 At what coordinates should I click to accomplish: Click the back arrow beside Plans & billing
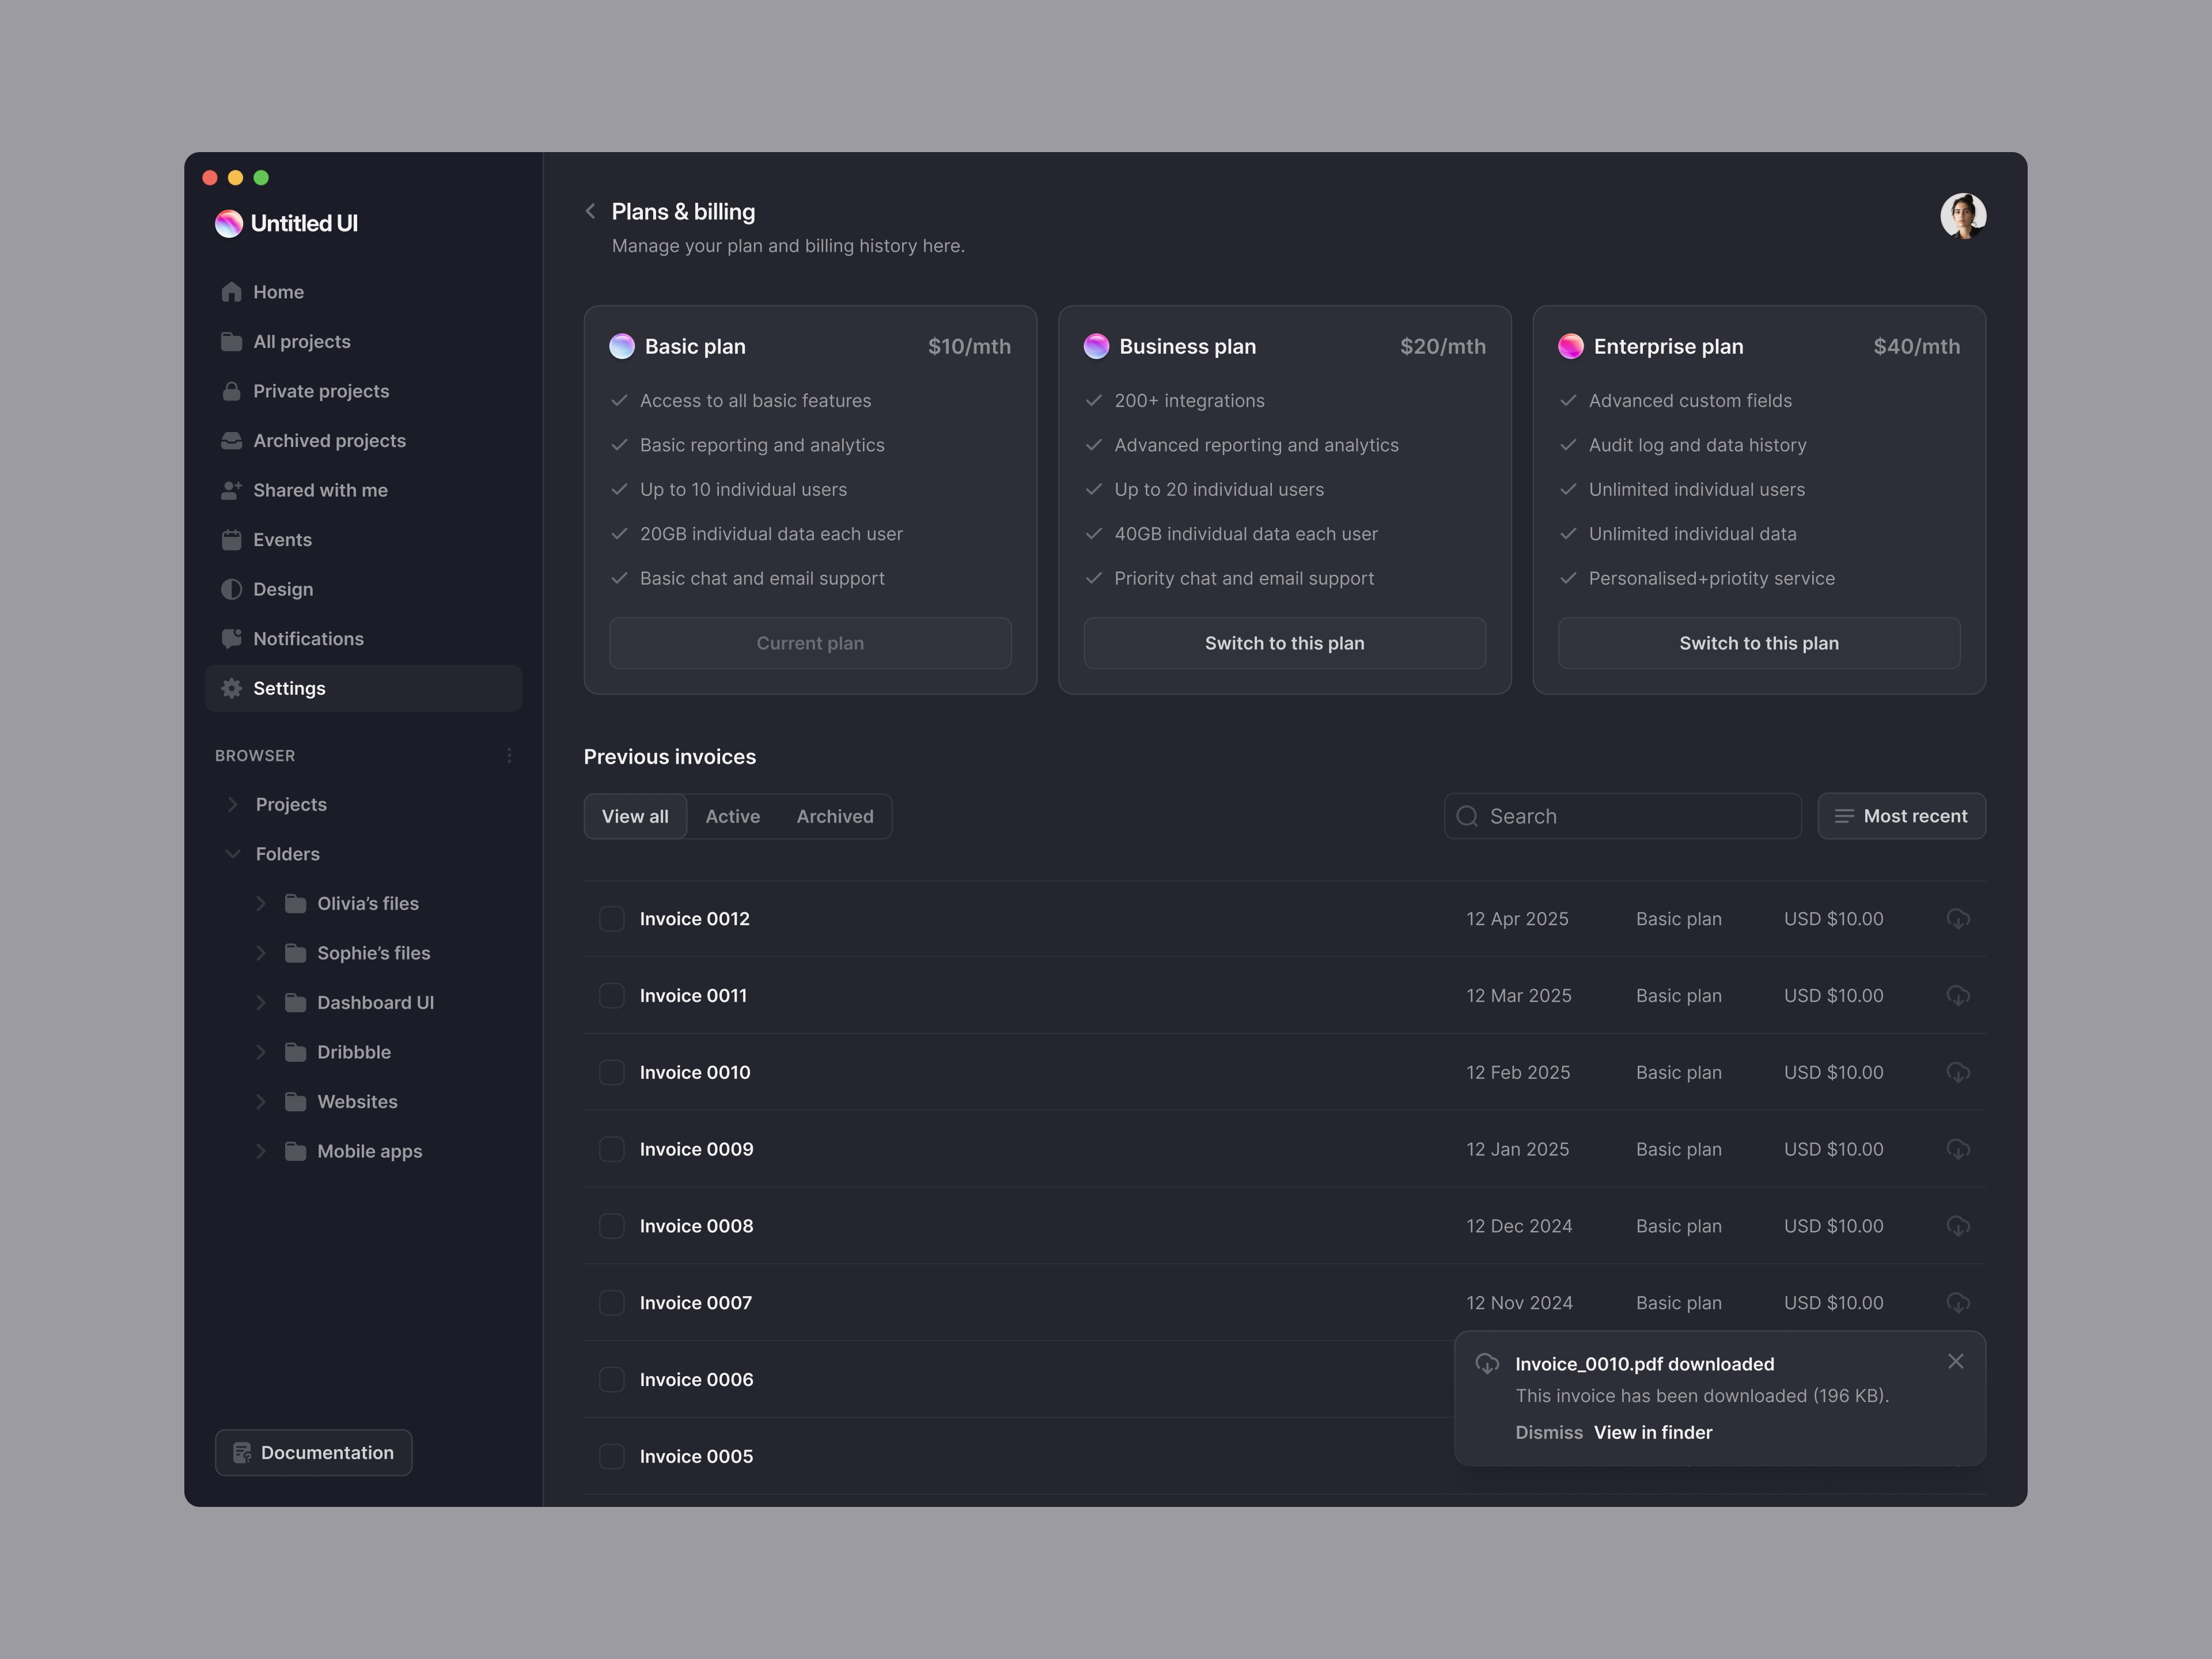pos(590,211)
